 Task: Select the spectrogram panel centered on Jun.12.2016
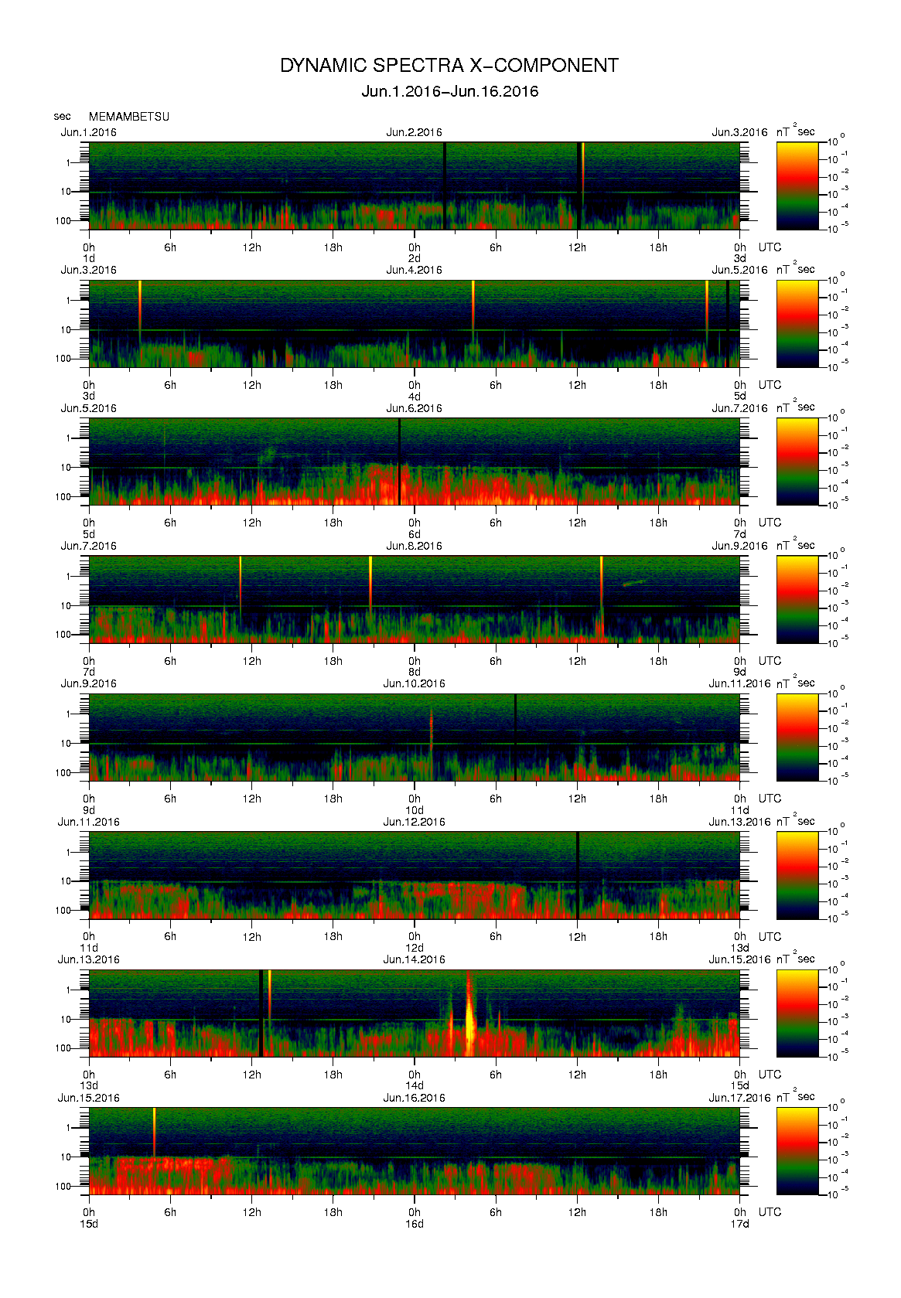[x=415, y=875]
